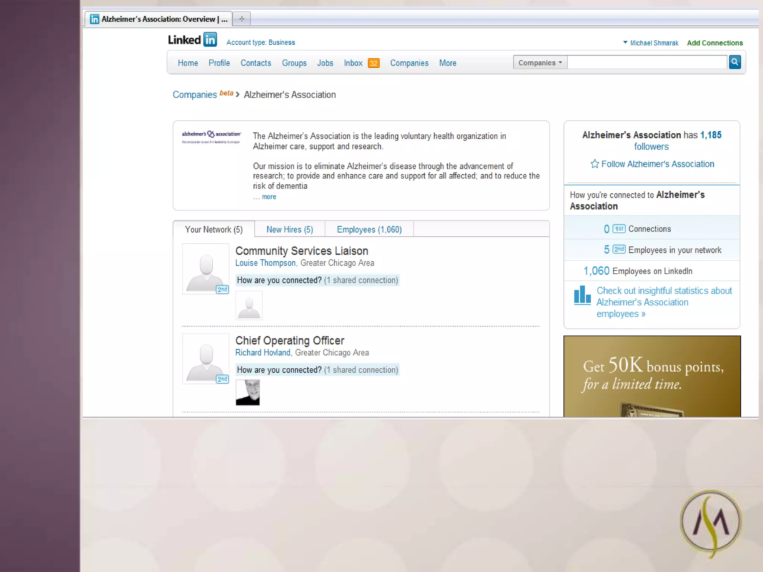Open the Groups menu item
The width and height of the screenshot is (763, 572).
tap(294, 63)
